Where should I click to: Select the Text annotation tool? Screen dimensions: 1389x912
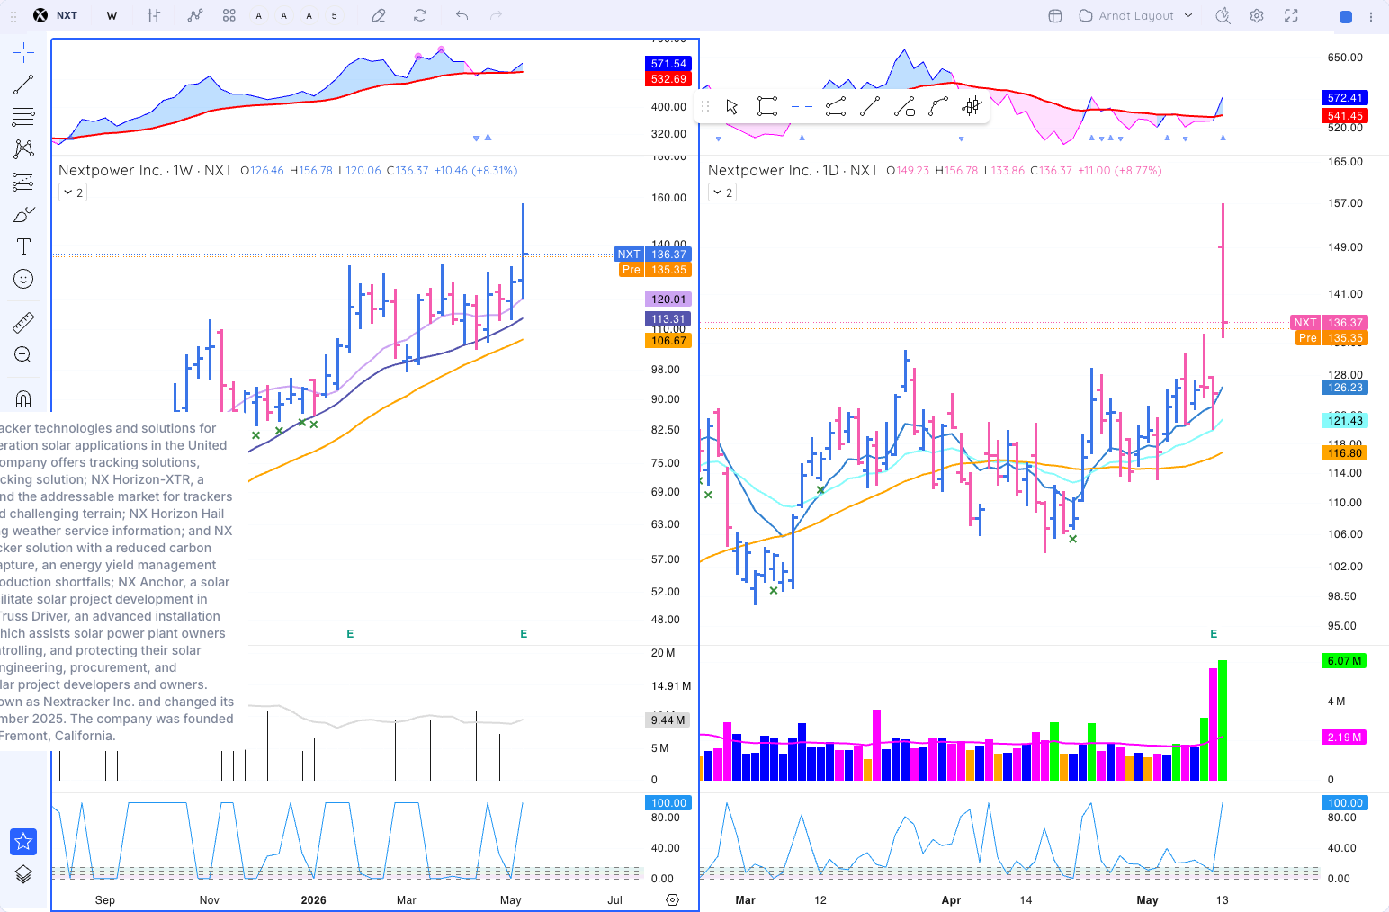[23, 246]
